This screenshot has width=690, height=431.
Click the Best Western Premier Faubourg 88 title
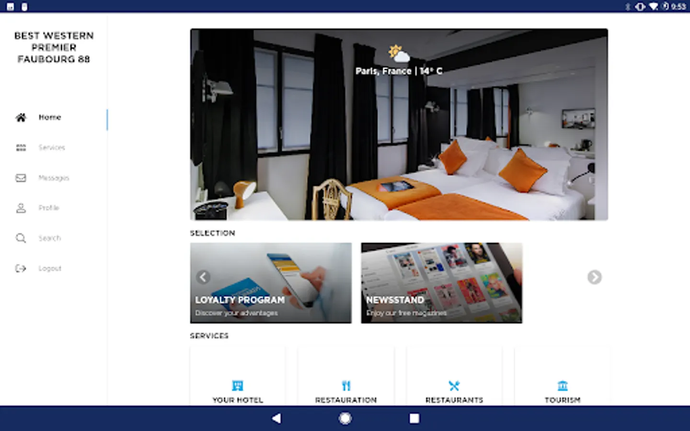54,47
